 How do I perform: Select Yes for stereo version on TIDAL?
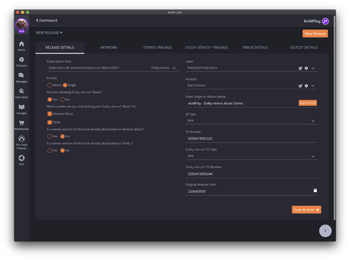pos(50,151)
